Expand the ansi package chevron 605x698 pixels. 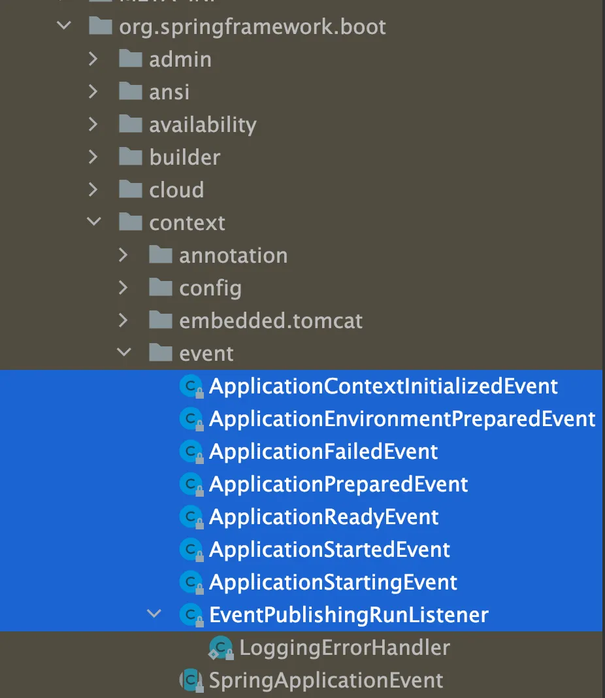(x=93, y=91)
